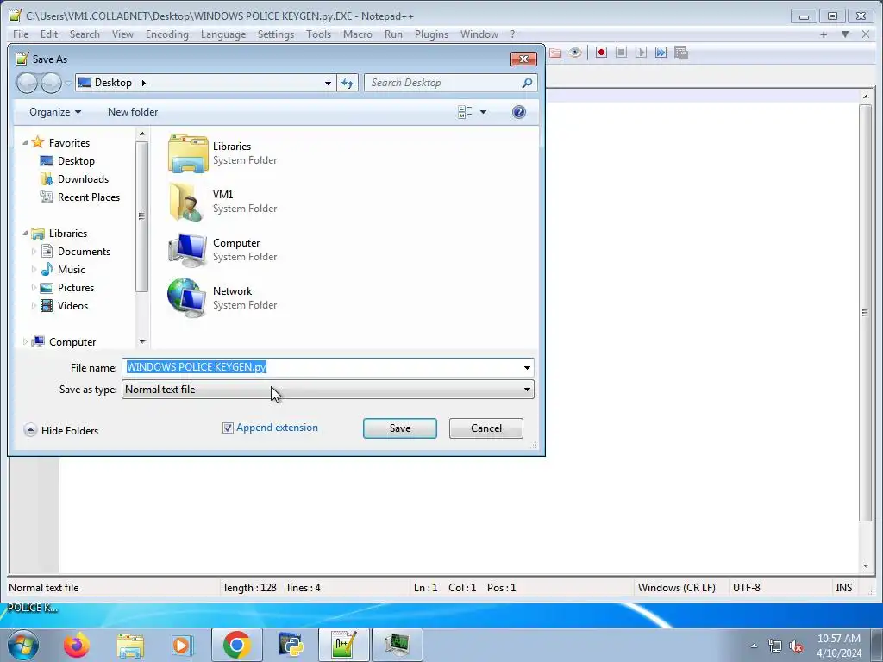Click the Cancel button
Screen dimensions: 883x662
tap(486, 428)
